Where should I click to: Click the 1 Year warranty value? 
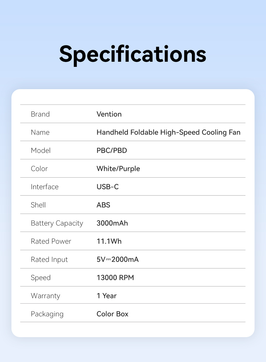106,296
